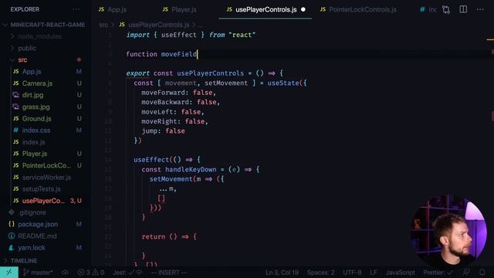Switch to the App.js tab
The width and height of the screenshot is (494, 278).
(x=113, y=9)
